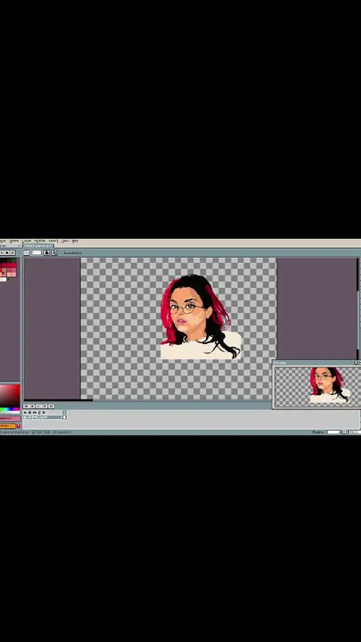Go to previous frame

(x=32, y=407)
